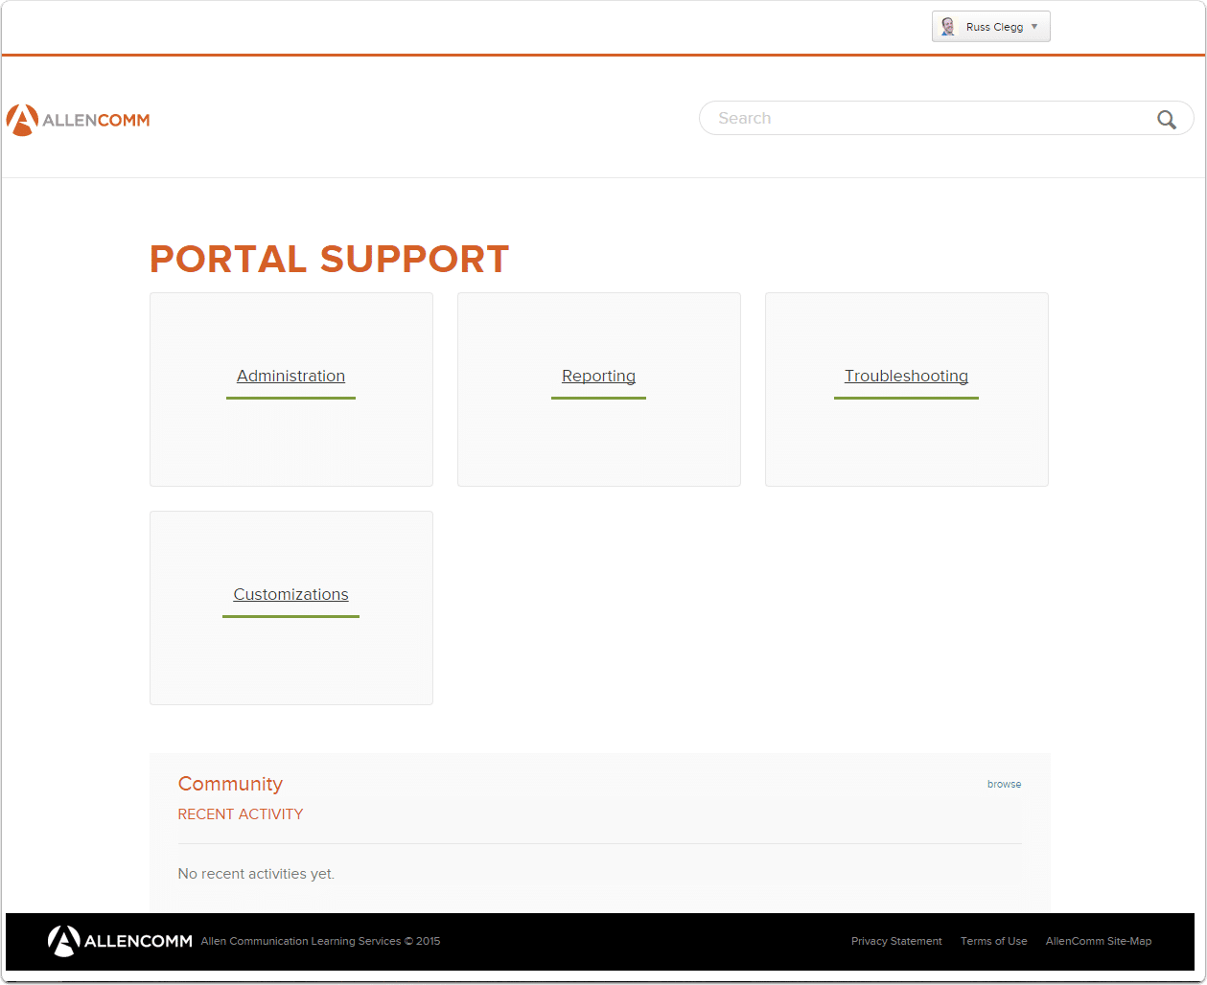Click the Russ Clegg user name
The width and height of the screenshot is (1207, 985).
(x=994, y=27)
